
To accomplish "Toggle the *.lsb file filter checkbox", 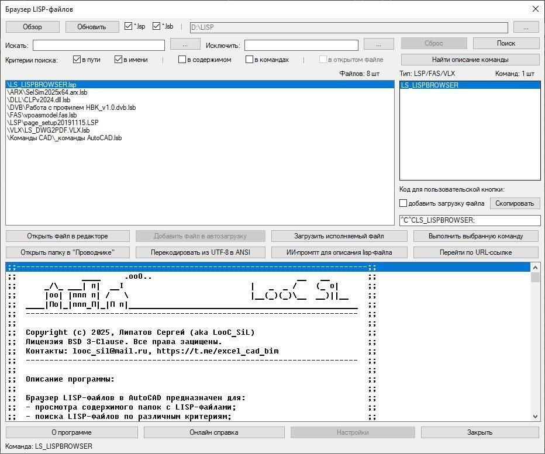I will coord(157,26).
